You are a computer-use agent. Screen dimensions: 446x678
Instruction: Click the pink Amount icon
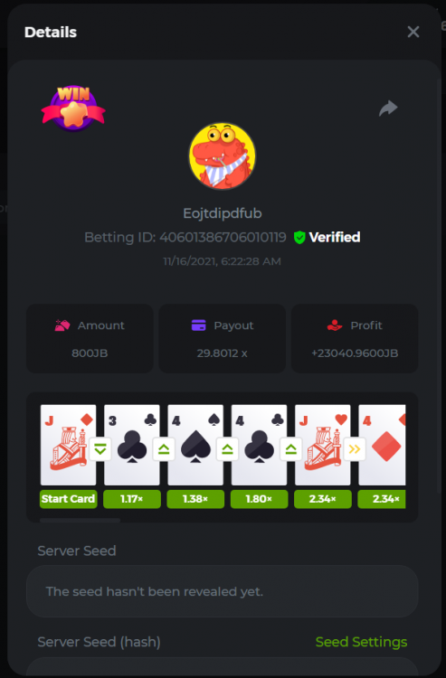click(62, 325)
